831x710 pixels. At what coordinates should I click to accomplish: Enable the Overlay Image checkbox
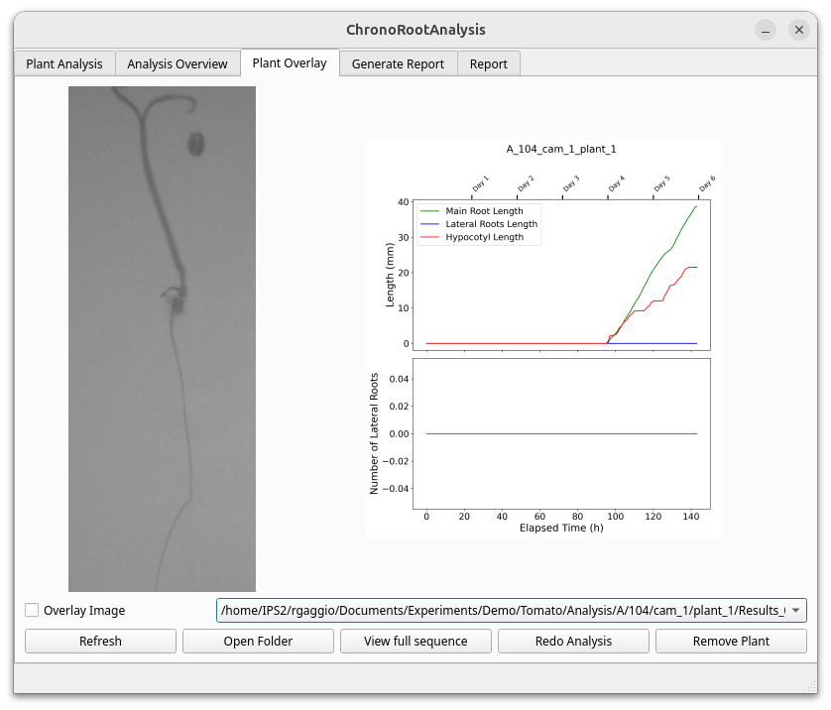tap(31, 610)
